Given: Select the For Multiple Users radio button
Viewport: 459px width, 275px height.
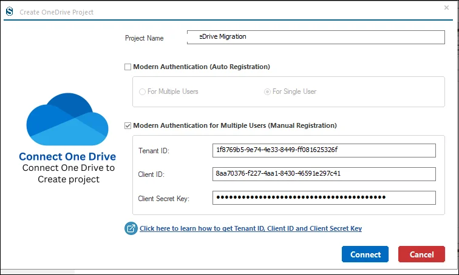Looking at the screenshot, I should point(142,91).
